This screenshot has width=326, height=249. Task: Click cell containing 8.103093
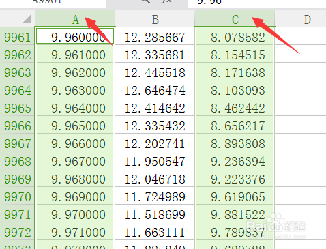(235, 89)
